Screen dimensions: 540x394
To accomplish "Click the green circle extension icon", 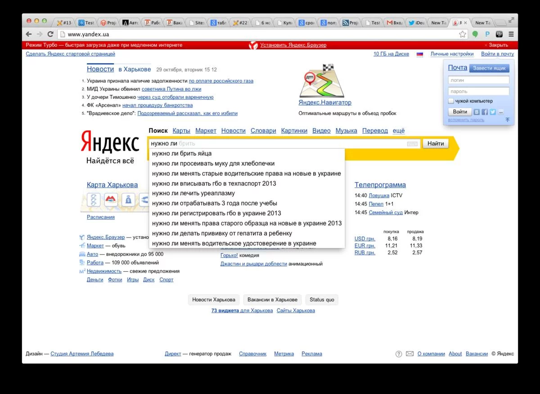I will [x=475, y=34].
